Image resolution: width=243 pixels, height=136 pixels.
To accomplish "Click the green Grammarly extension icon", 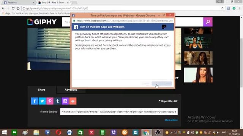I will [x=234, y=8].
